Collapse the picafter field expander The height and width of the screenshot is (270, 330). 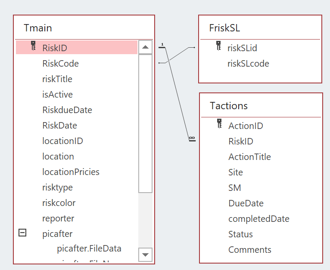[22, 233]
